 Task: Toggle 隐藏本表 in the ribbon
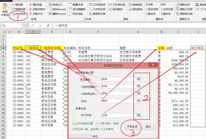click(x=76, y=5)
